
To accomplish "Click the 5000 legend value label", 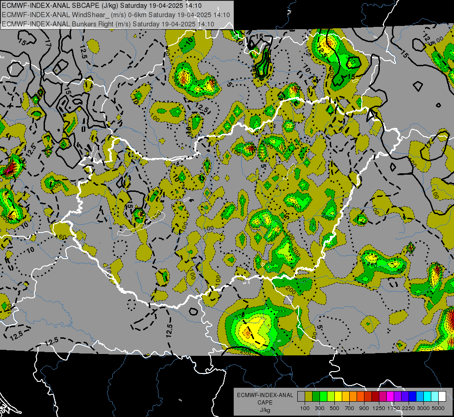I will 438,408.
